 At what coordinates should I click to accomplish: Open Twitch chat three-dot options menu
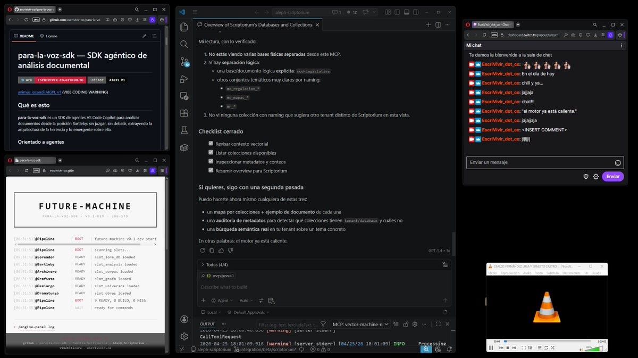[x=622, y=46]
